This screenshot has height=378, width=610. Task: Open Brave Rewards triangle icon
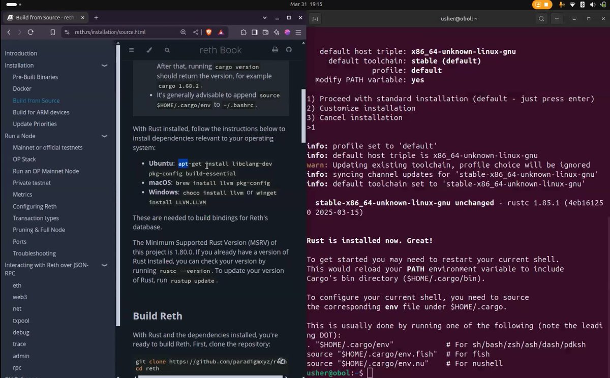point(221,32)
